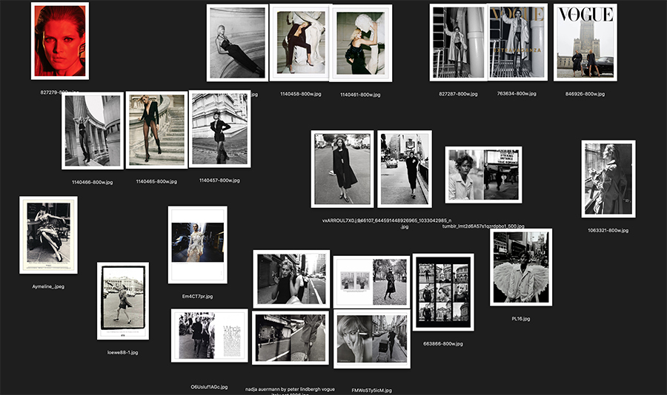Select the 1140461-800w.jpg thumbnail image
Image resolution: width=667 pixels, height=395 pixels.
[361, 44]
